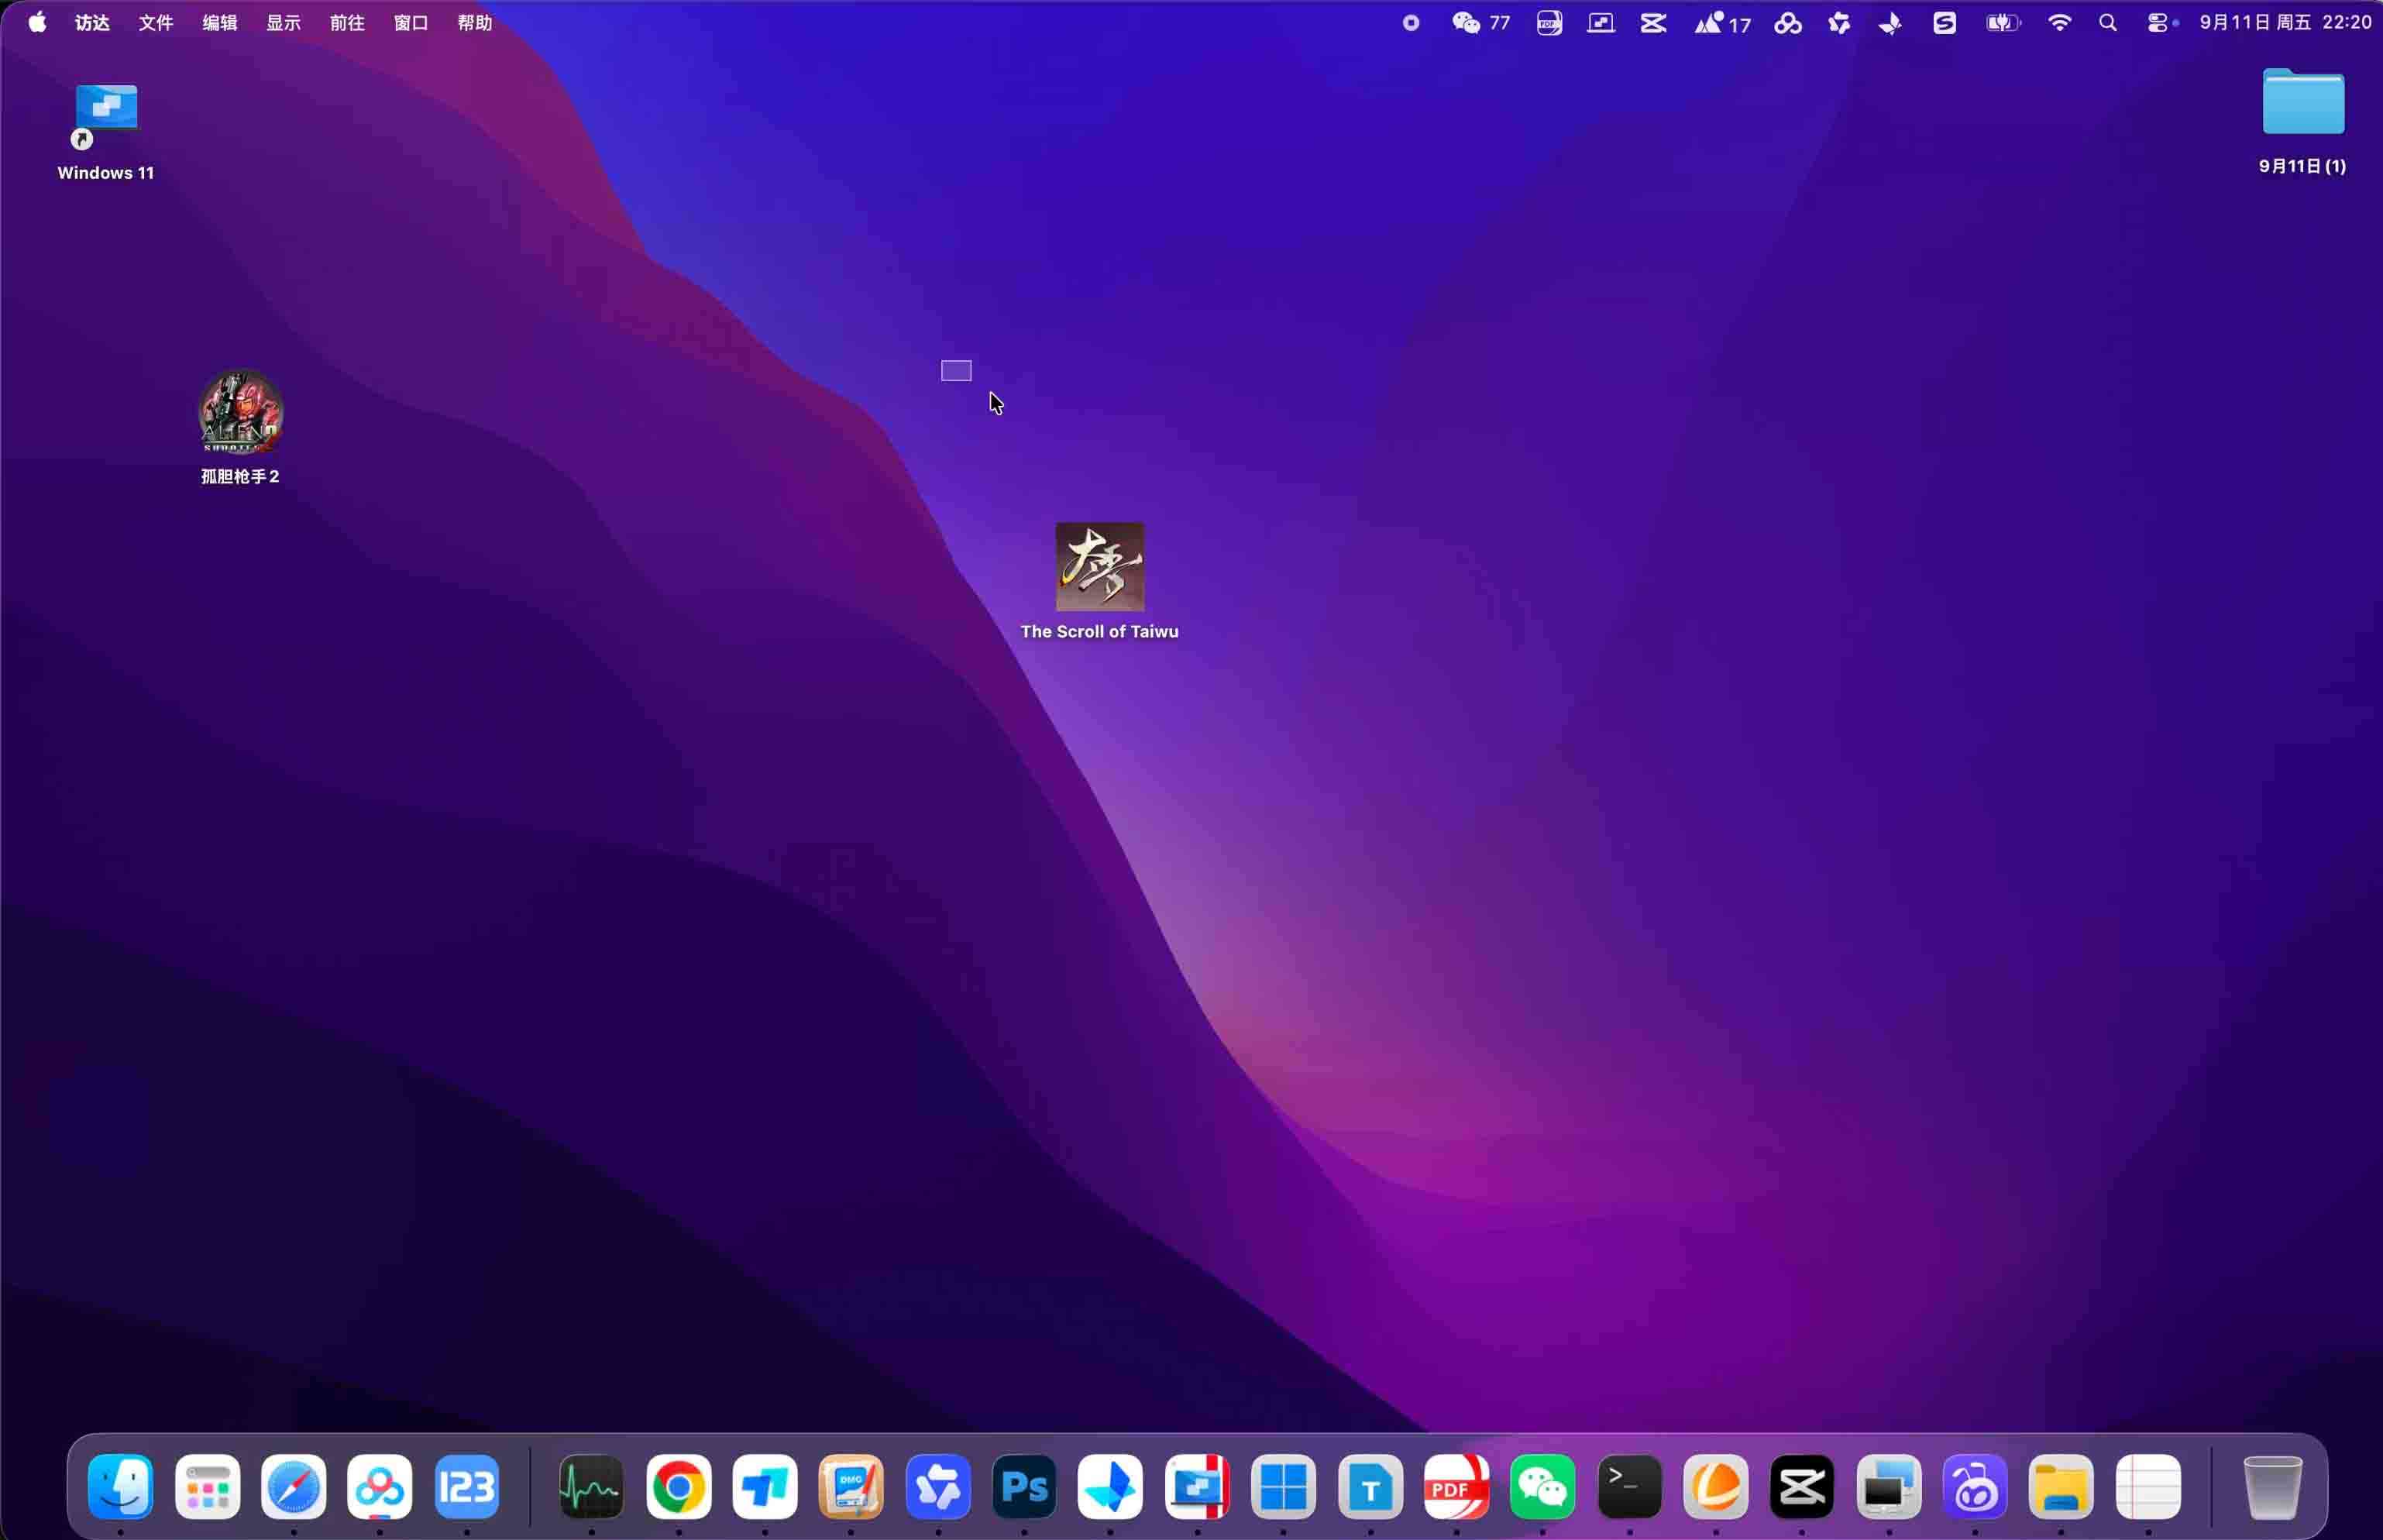
Task: Open the battery status menu
Action: coord(2003,22)
